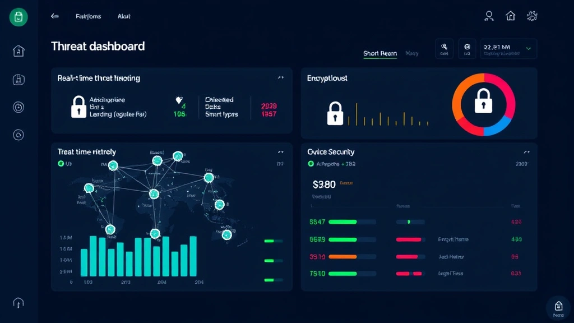Image resolution: width=574 pixels, height=323 pixels.
Task: Click the back arrow in the top bar
Action: 54,16
